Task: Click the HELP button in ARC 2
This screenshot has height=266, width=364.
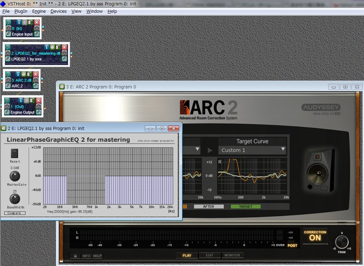Action: [97, 256]
